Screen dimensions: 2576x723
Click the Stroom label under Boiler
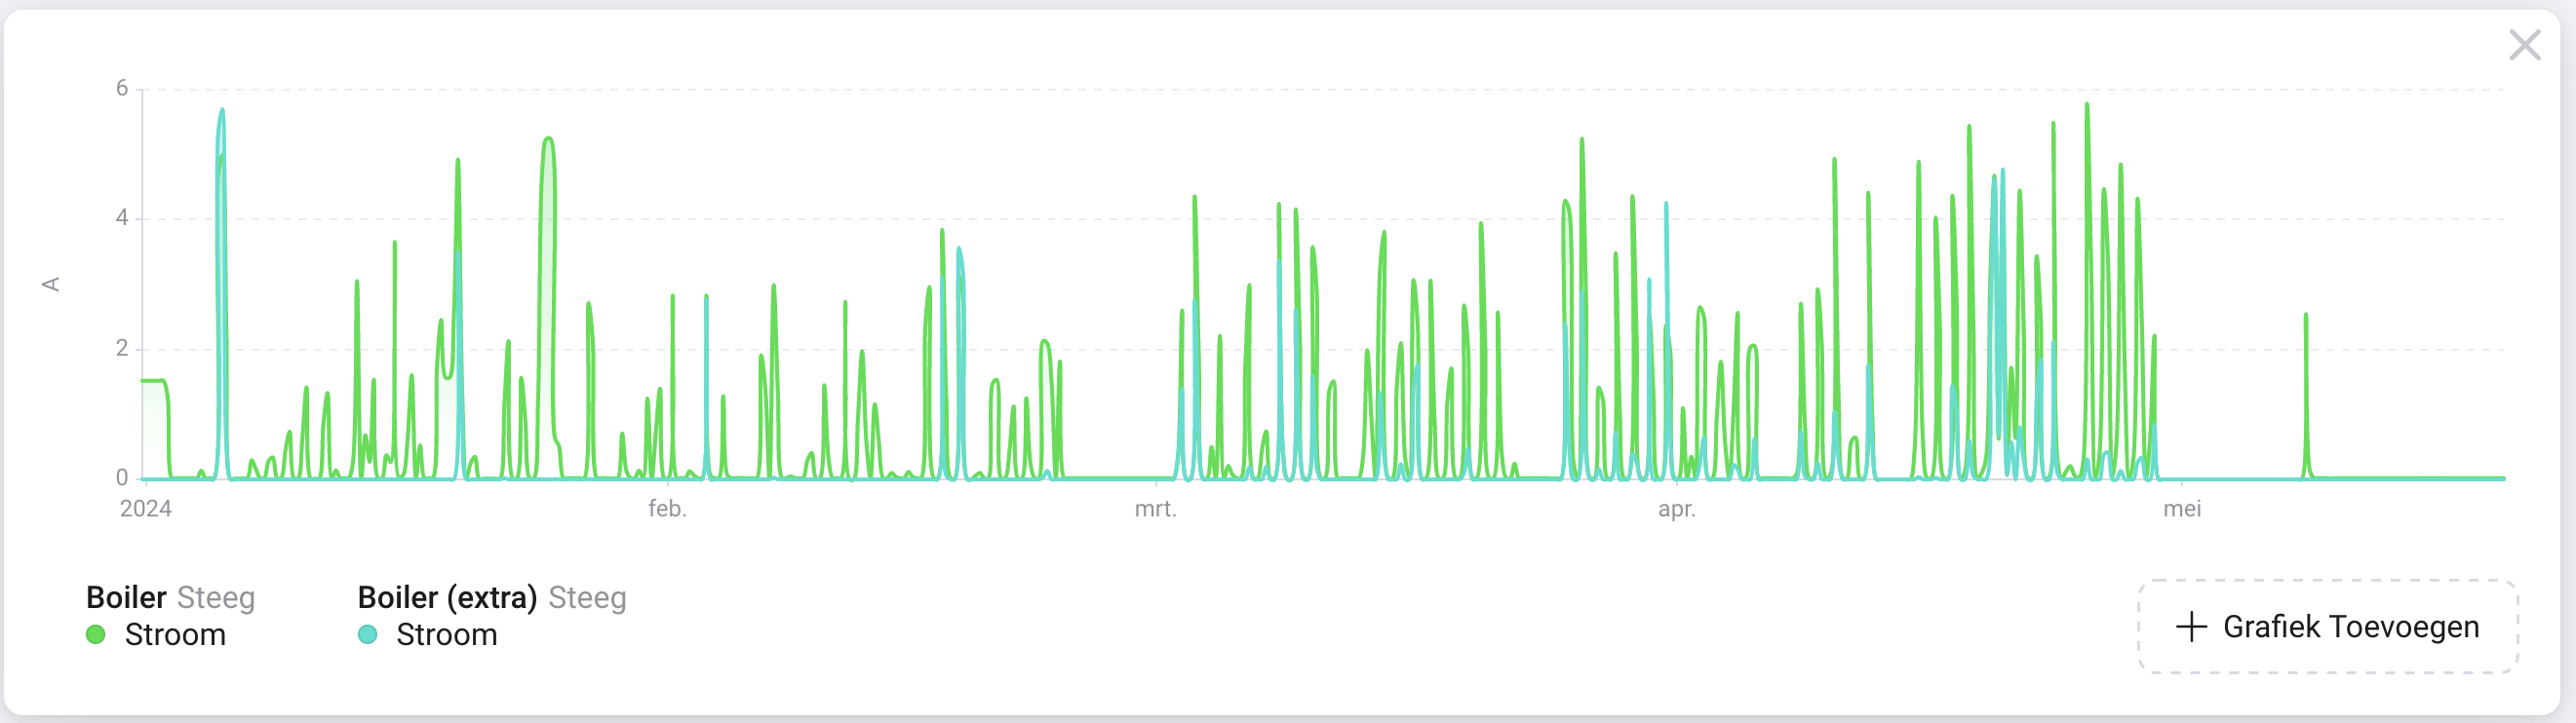[175, 635]
